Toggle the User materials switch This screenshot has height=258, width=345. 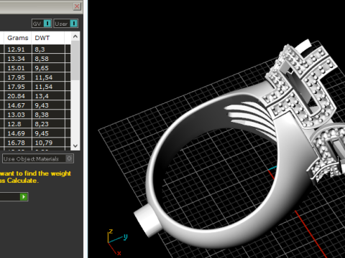(x=66, y=24)
